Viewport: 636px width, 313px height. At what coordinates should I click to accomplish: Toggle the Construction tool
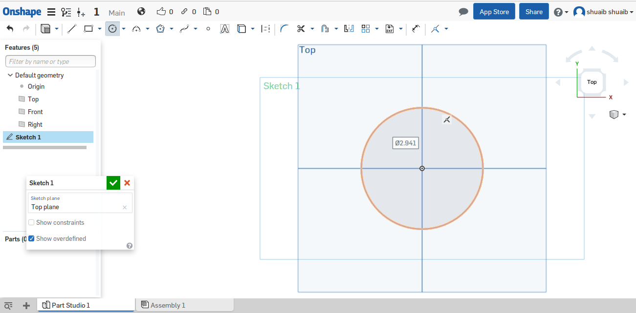click(265, 29)
